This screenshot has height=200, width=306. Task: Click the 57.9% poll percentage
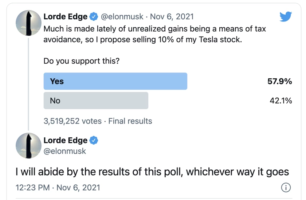pyautogui.click(x=280, y=81)
